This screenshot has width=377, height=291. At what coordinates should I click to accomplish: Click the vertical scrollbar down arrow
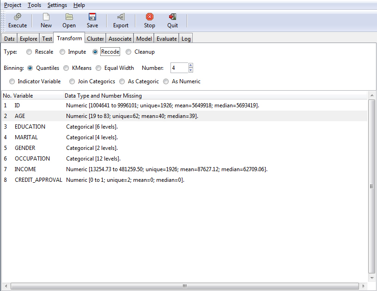click(x=372, y=278)
